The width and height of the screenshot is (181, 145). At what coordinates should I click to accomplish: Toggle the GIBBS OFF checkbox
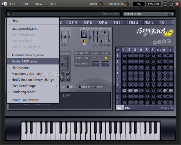click(x=80, y=87)
